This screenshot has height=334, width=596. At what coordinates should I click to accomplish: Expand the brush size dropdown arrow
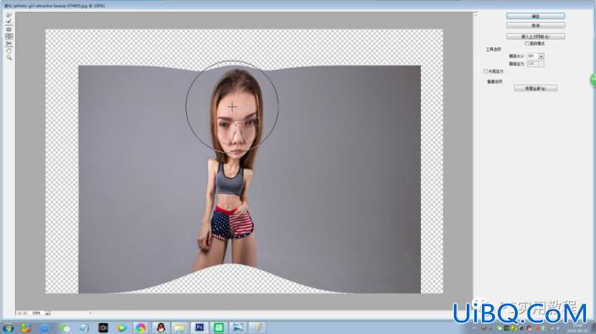tap(541, 57)
